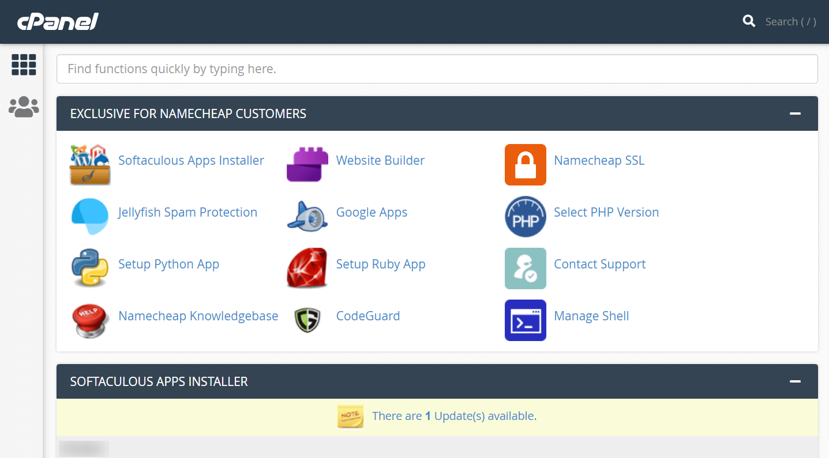Viewport: 829px width, 458px height.
Task: Click the Manage Shell terminal icon
Action: click(525, 320)
